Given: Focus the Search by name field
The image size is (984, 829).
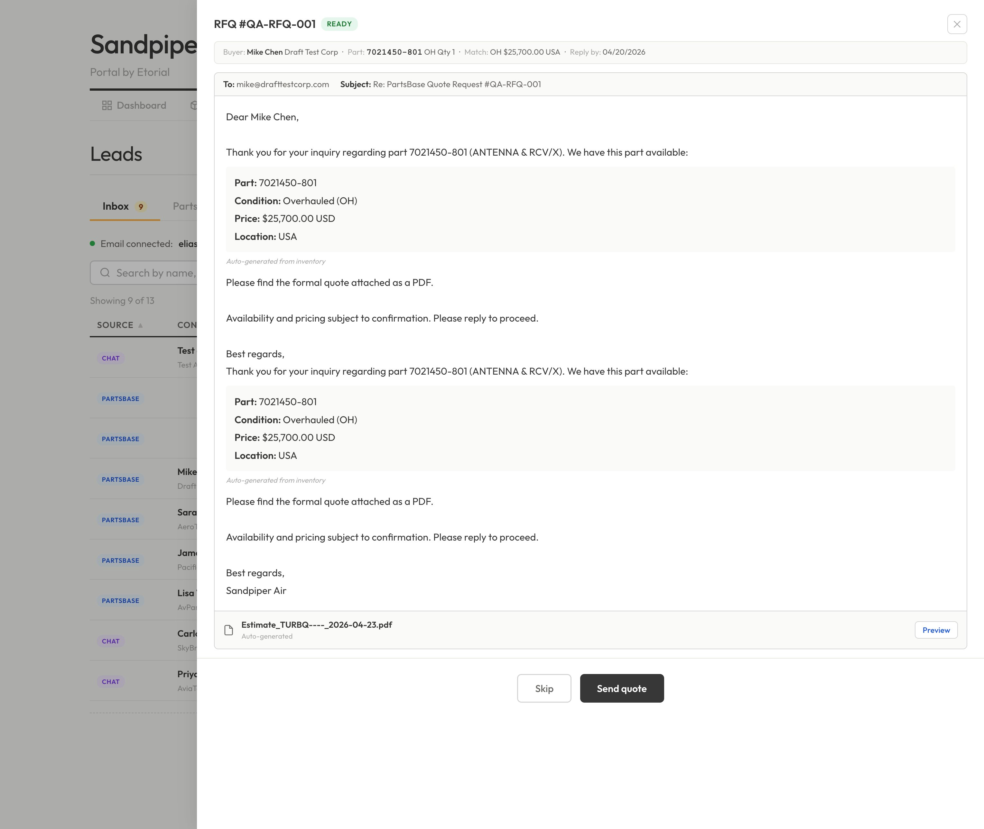Looking at the screenshot, I should point(144,273).
